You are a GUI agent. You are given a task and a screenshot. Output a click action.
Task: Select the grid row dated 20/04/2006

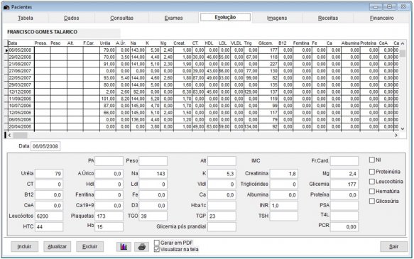tap(202, 126)
